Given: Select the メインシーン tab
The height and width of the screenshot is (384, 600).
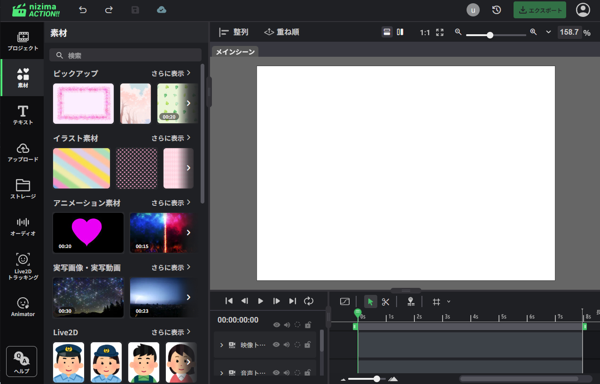Looking at the screenshot, I should [x=235, y=52].
